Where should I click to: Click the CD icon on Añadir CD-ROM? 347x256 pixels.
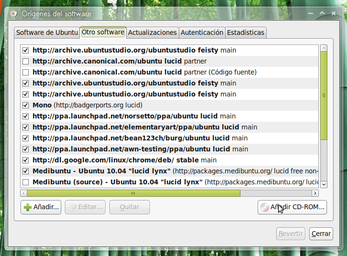(x=264, y=207)
